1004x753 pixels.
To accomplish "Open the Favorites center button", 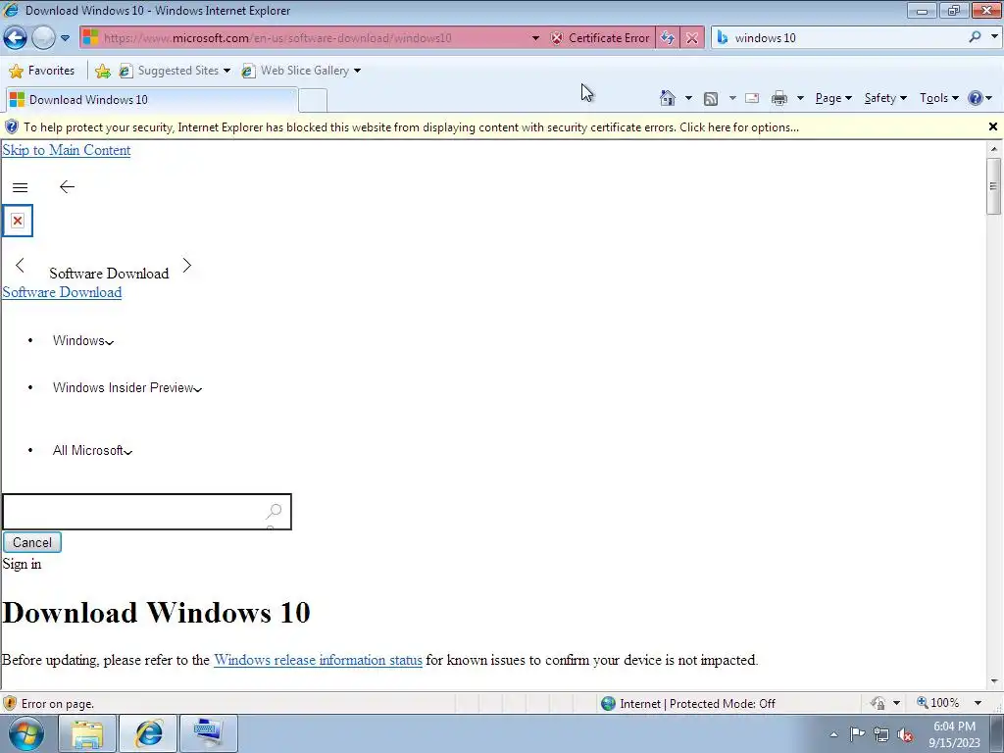I will pyautogui.click(x=42, y=71).
